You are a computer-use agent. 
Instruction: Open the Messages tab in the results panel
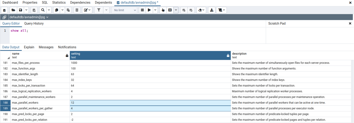(x=46, y=47)
